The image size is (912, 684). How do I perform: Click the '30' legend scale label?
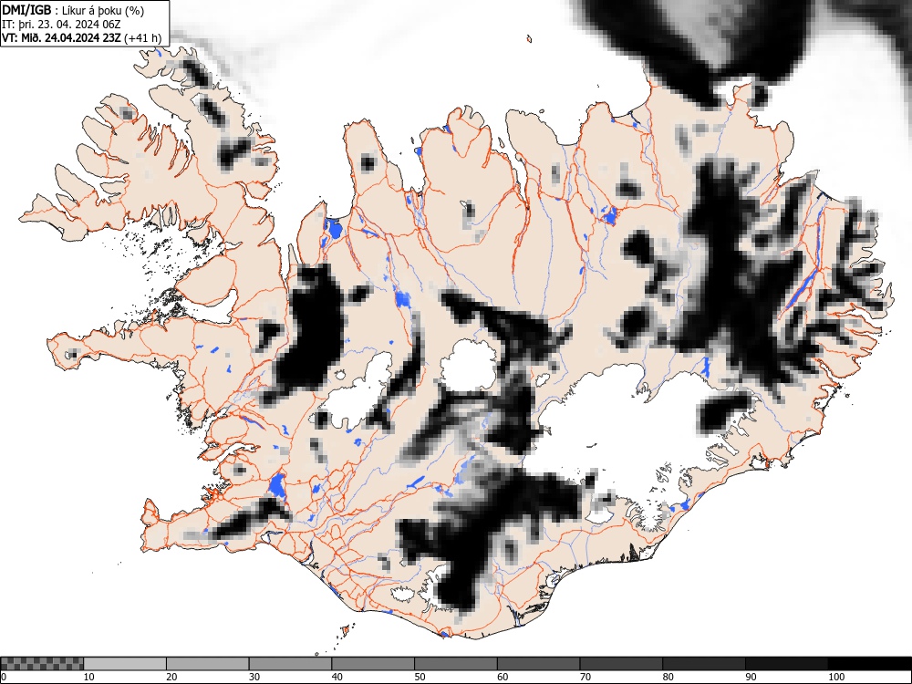tap(254, 677)
